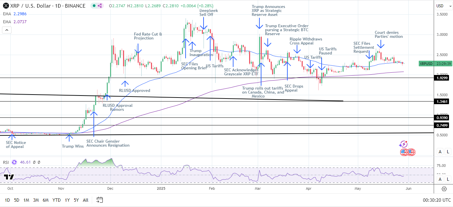Select the 3M time range
This screenshot has width=453, height=207.
pyautogui.click(x=36, y=200)
